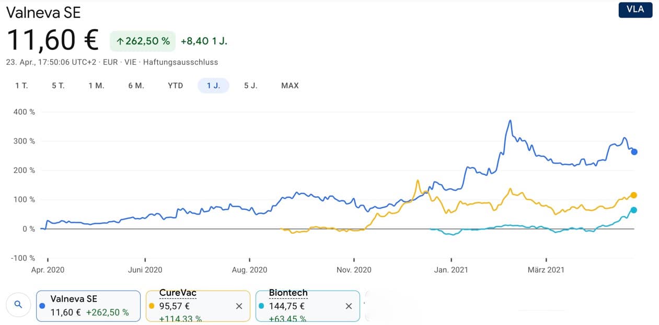
Task: Click the -100 % axis label
Action: pos(23,258)
